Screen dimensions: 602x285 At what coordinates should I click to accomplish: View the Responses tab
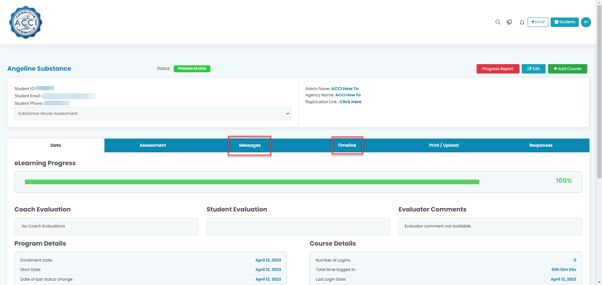pos(541,145)
